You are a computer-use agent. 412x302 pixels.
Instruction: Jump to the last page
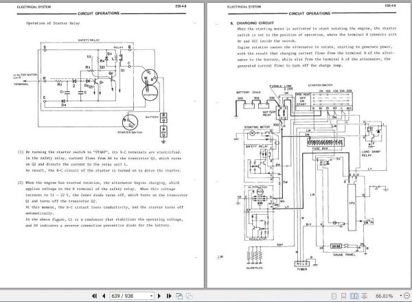pos(169,296)
